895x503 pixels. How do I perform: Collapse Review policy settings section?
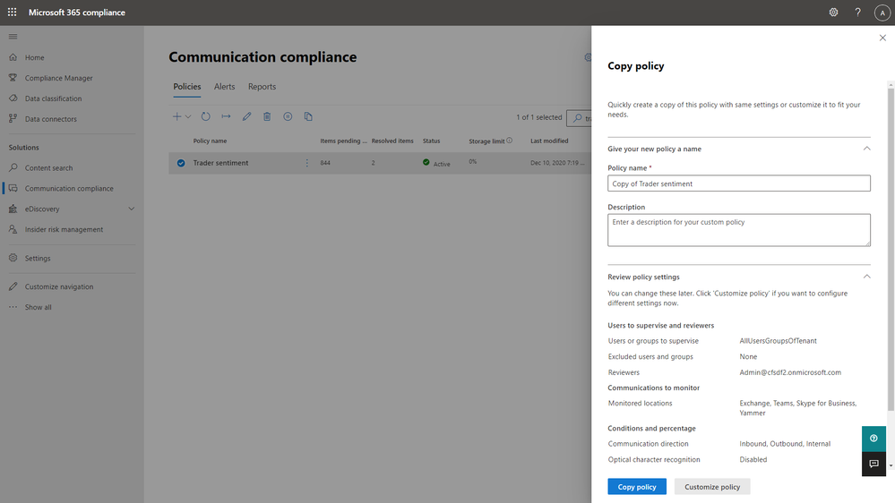[866, 277]
